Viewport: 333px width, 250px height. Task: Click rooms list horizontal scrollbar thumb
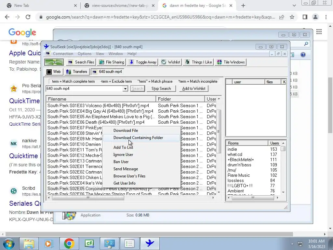(x=253, y=198)
